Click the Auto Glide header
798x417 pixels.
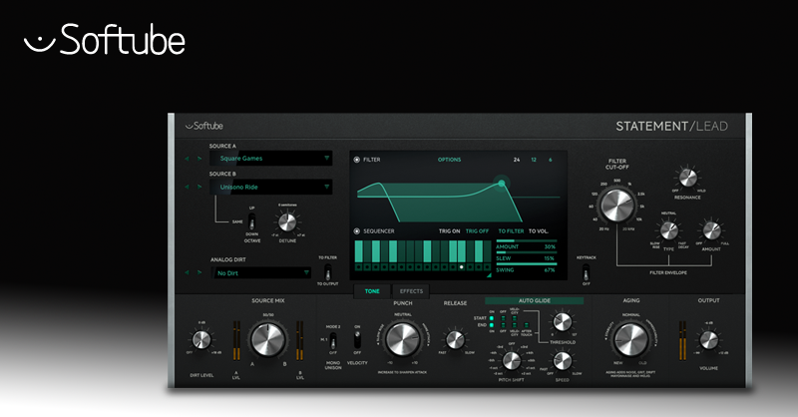coord(535,301)
